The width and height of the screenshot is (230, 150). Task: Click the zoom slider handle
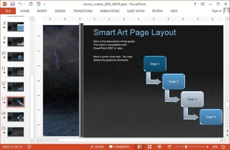pos(186,147)
